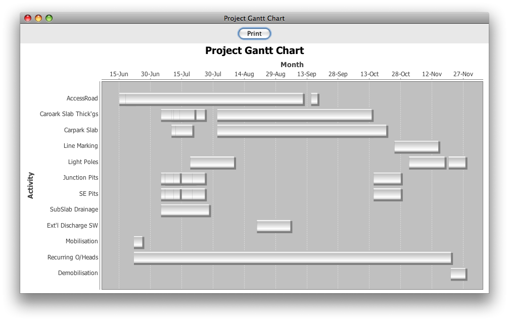
Task: Click the 15-Jul date tick label
Action: tap(181, 74)
